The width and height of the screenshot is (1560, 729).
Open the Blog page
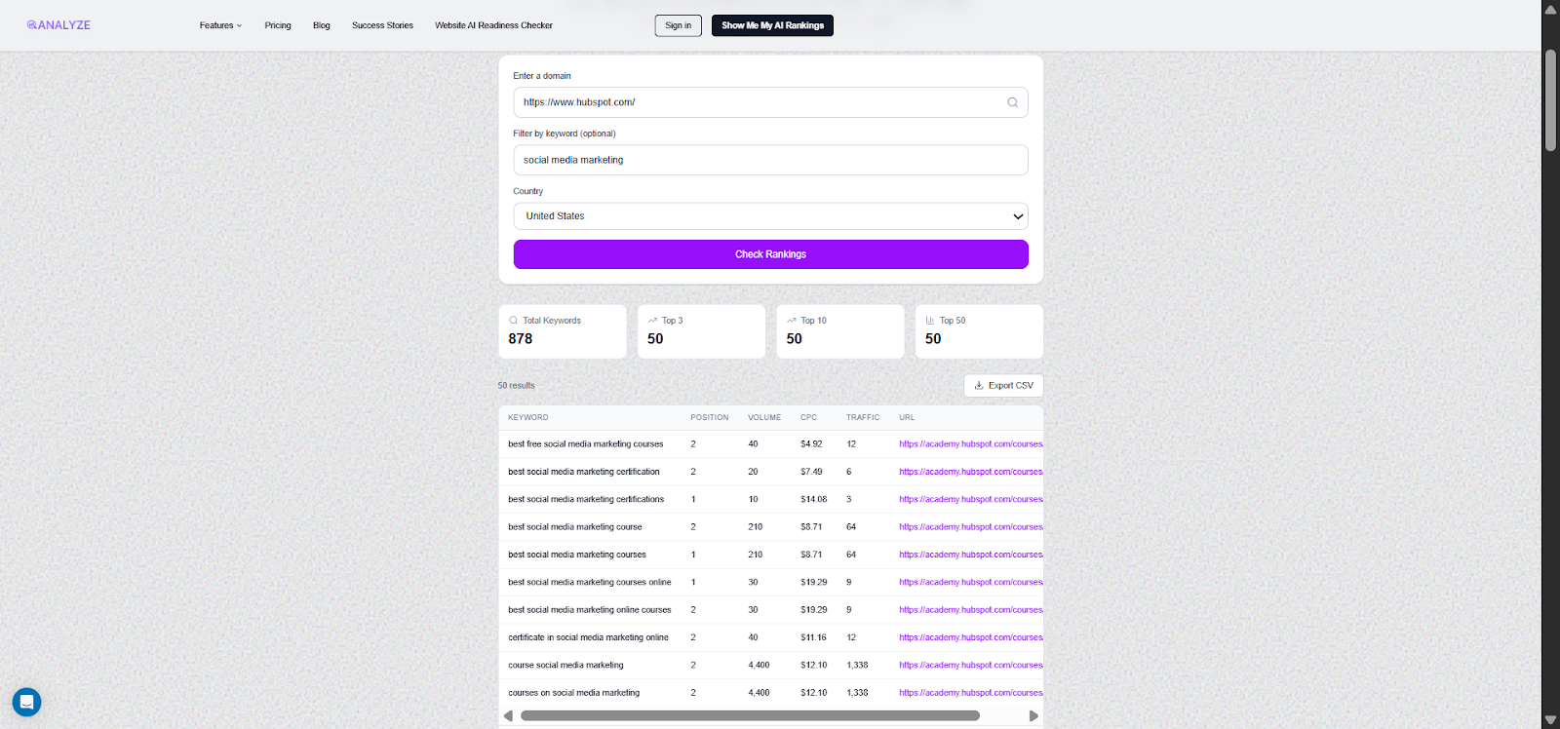322,25
